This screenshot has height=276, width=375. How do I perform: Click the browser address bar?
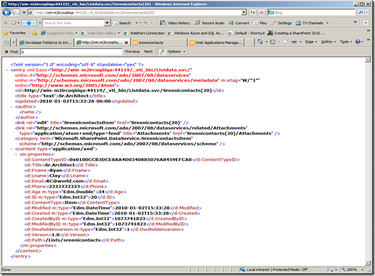click(135, 13)
